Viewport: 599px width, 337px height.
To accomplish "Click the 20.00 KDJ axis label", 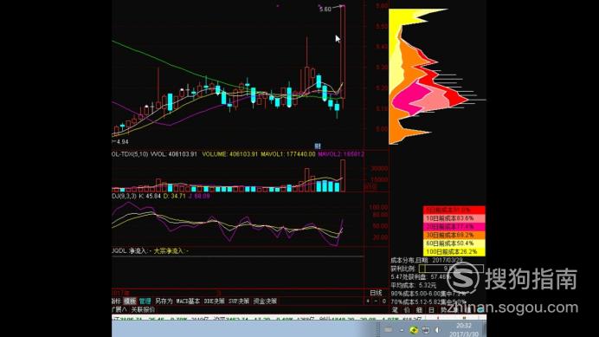I will 381,237.
